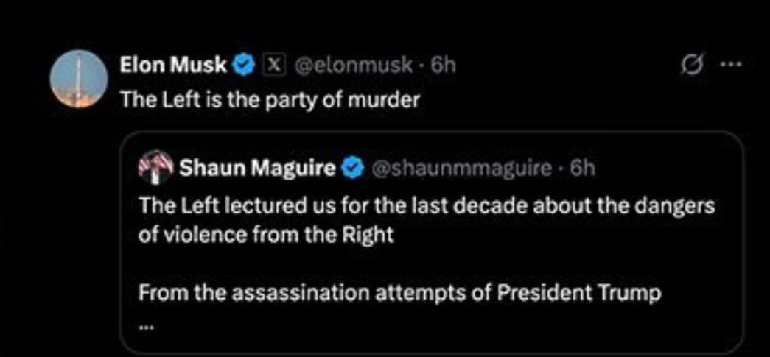Viewport: 770px width, 357px height.
Task: Click the Grok slashed-circle icon
Action: [x=690, y=63]
